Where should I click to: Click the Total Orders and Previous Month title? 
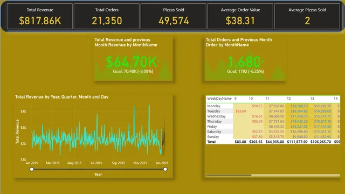coord(239,42)
